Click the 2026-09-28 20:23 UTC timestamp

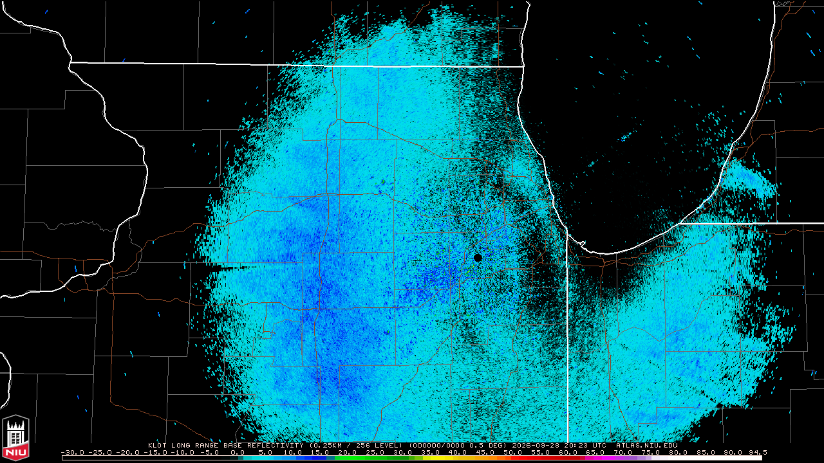click(558, 445)
